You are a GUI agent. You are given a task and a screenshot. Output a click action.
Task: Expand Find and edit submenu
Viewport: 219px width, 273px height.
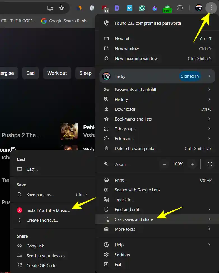(157, 209)
